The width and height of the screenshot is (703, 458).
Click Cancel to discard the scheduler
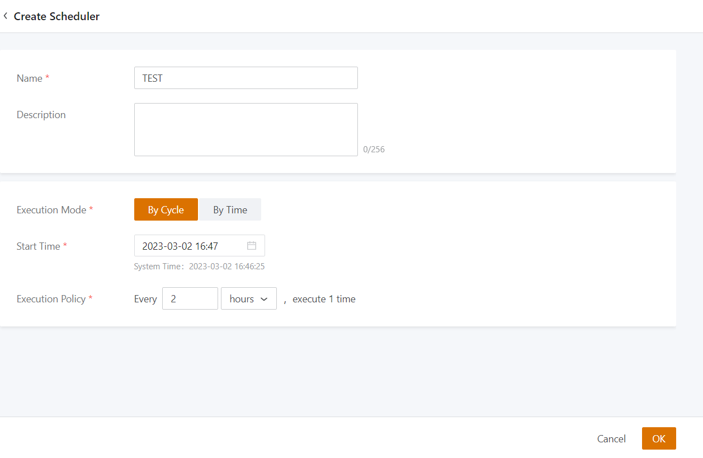[611, 439]
